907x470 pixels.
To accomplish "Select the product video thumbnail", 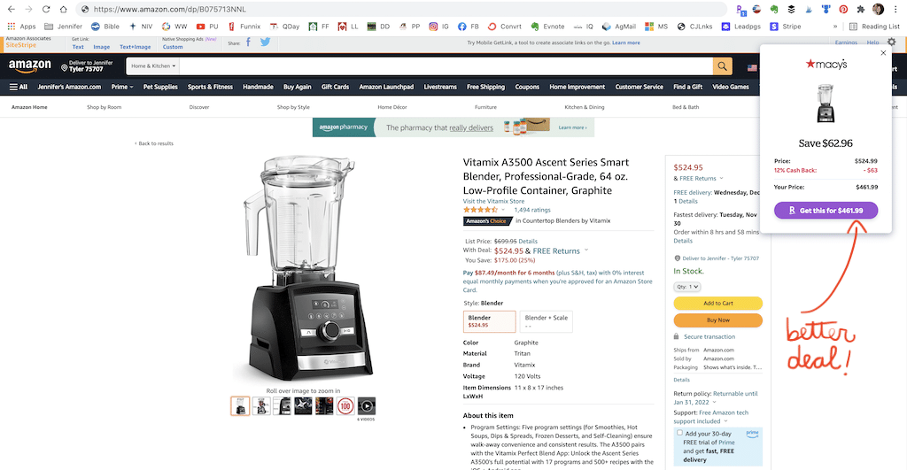I will pos(366,406).
